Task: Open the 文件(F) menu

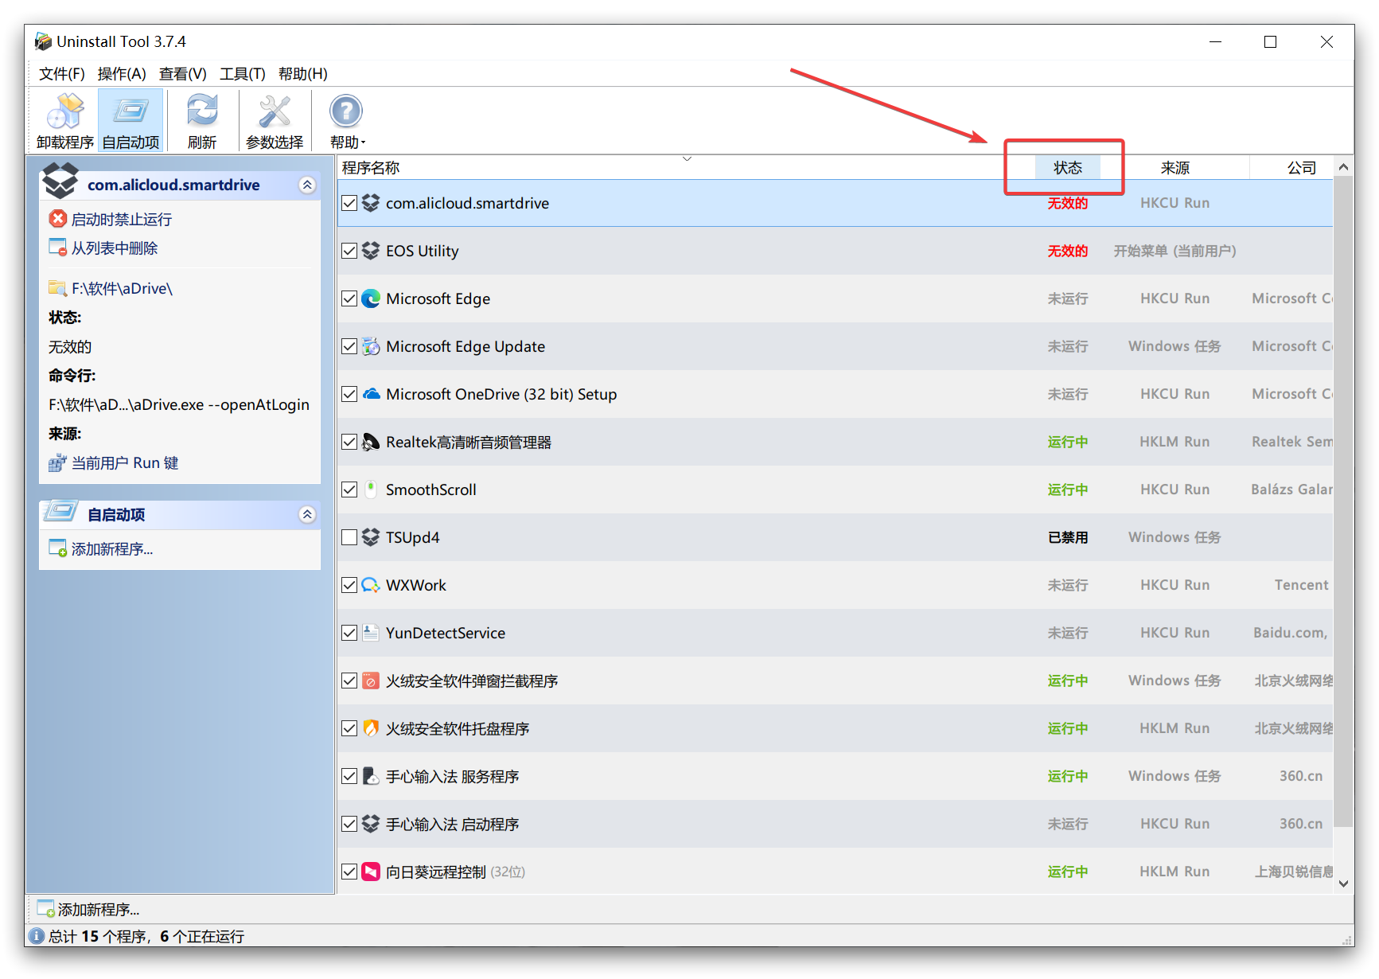Action: click(62, 74)
